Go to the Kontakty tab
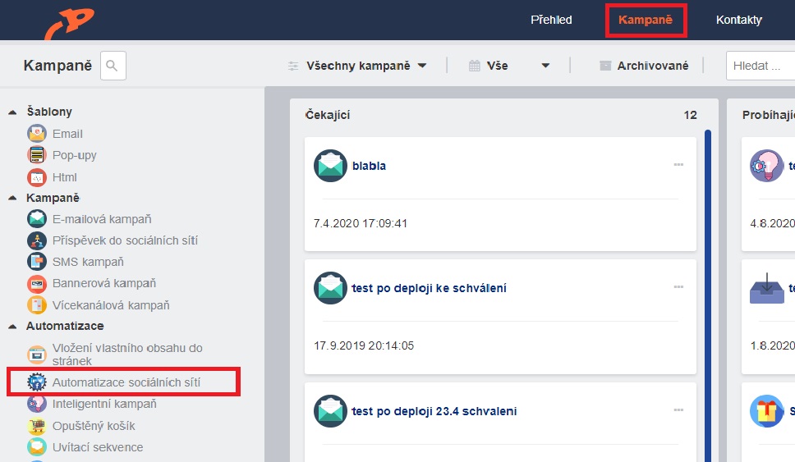The width and height of the screenshot is (795, 462). coord(738,20)
